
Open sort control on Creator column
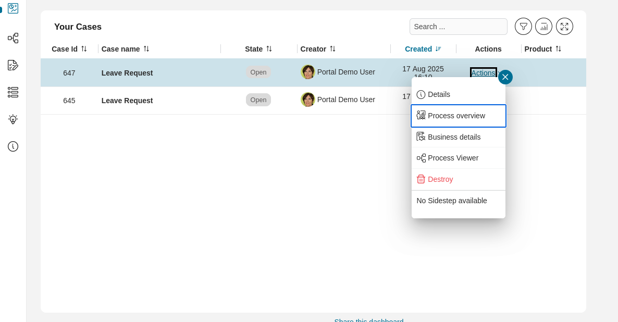point(332,48)
